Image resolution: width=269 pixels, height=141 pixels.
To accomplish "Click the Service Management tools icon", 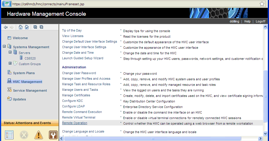I will point(9,90).
